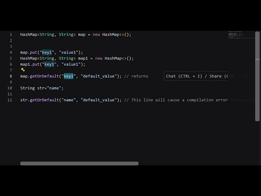Click line number 4 in gutter

(11, 52)
